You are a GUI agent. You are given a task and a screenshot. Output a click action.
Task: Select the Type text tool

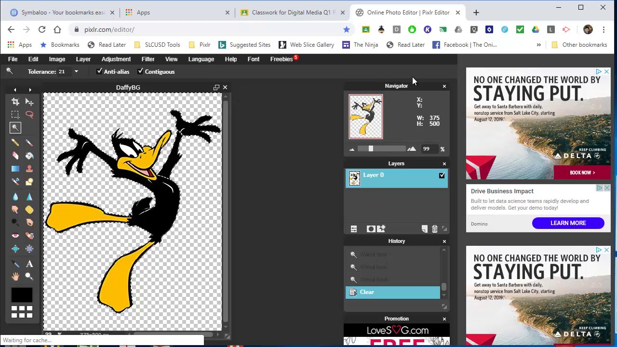tap(29, 264)
